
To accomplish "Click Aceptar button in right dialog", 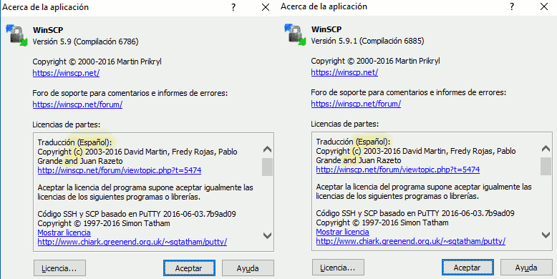I will point(468,268).
